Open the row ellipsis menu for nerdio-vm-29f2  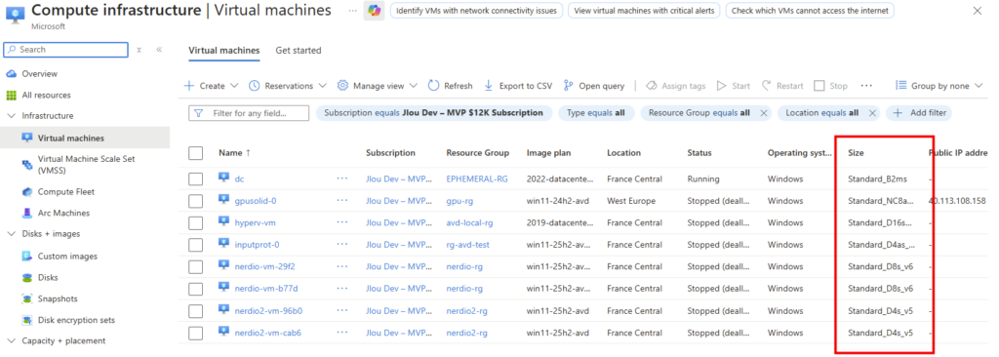click(x=342, y=266)
